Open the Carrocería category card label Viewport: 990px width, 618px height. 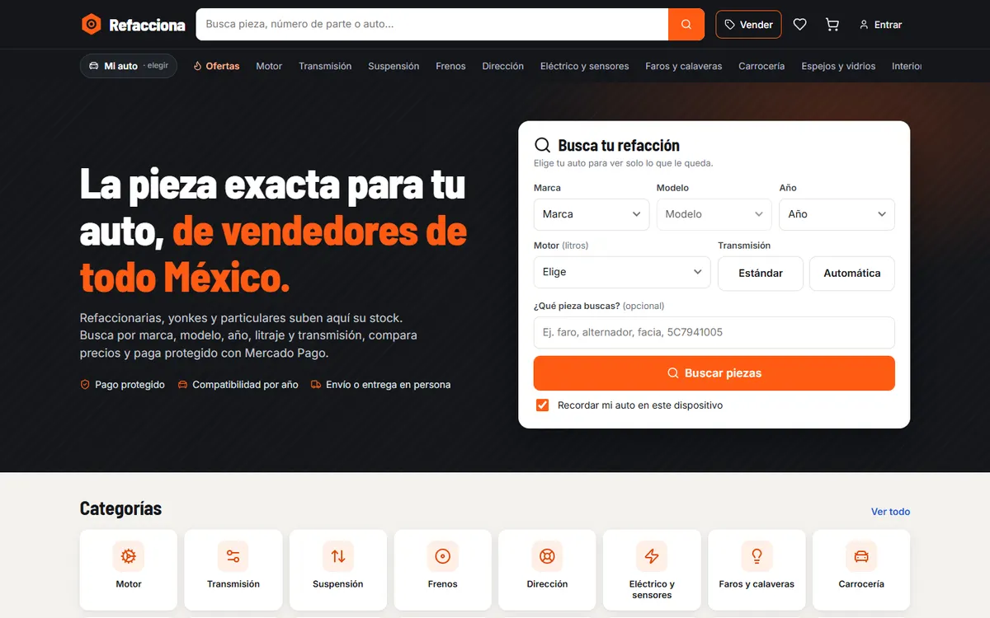861,584
